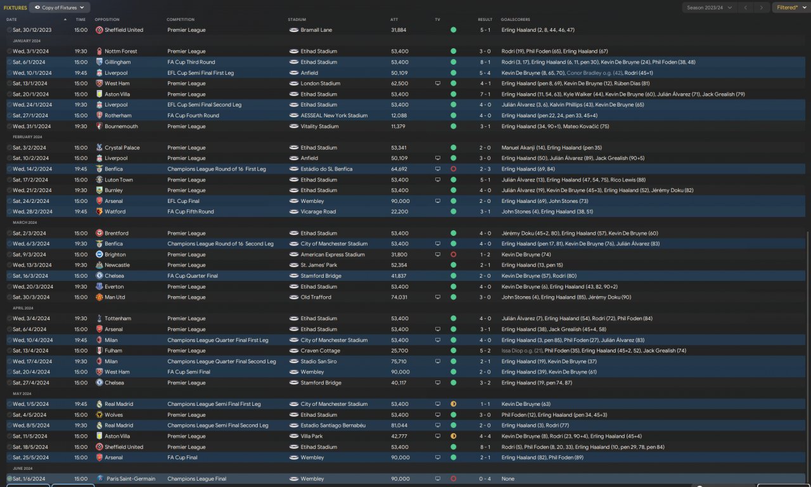Click the sort arrow in the Date column header
Screen dimensions: 811x487
coord(65,20)
